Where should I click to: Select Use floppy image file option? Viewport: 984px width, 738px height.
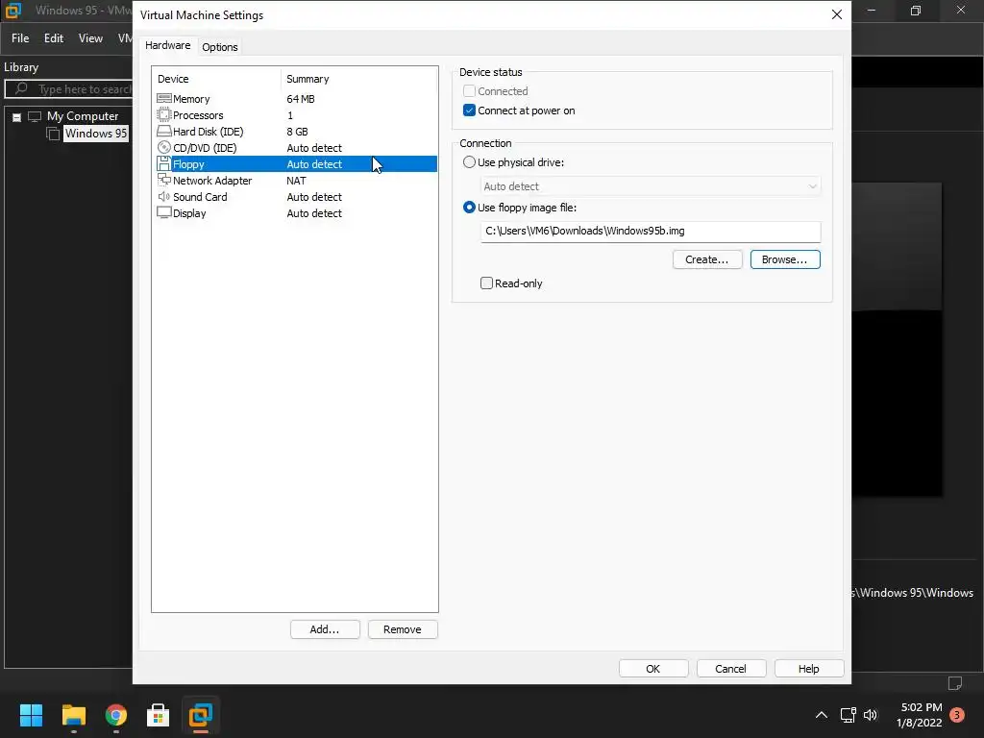[x=469, y=208]
